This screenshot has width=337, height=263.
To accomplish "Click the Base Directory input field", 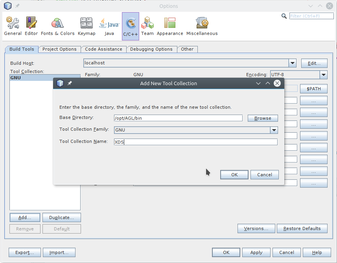I will (178, 118).
